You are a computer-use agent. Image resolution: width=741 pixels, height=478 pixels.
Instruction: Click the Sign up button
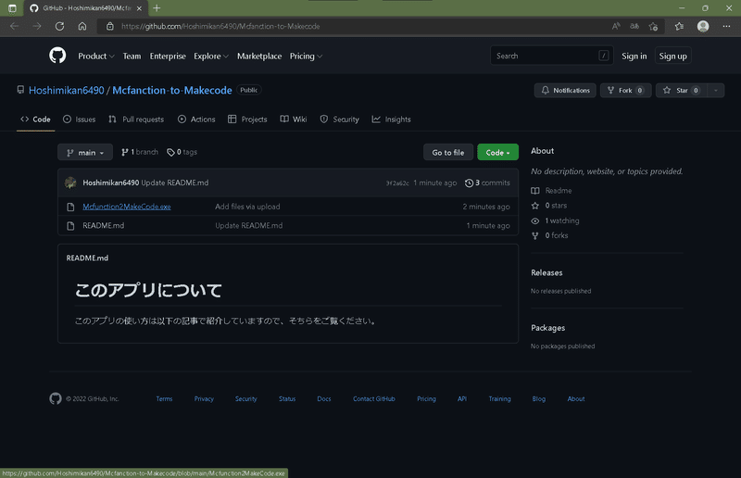(x=673, y=56)
